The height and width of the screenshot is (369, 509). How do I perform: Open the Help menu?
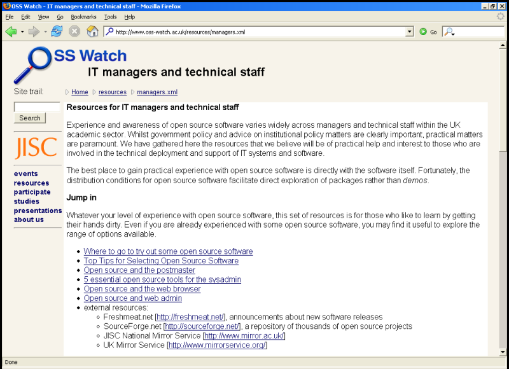(130, 17)
